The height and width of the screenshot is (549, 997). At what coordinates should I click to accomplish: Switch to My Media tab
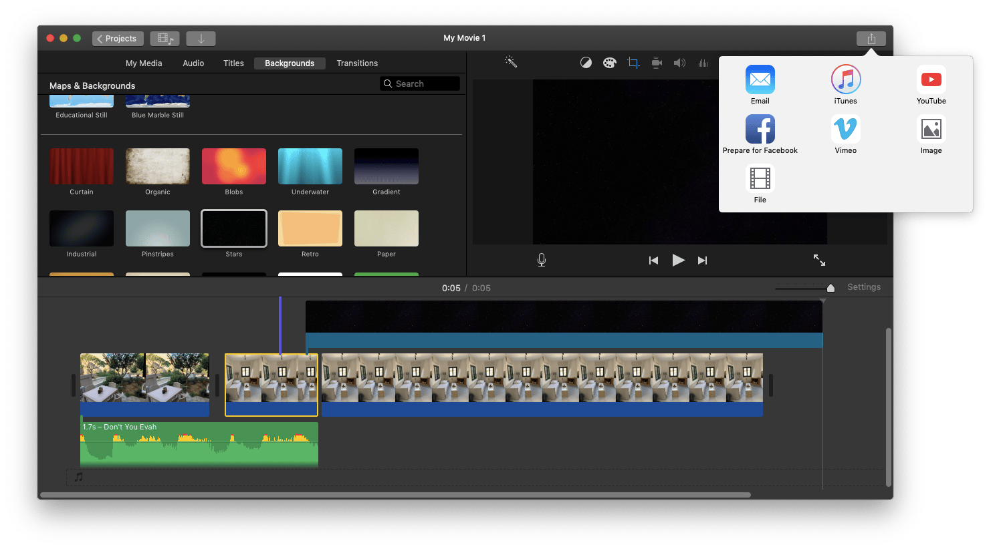[144, 63]
